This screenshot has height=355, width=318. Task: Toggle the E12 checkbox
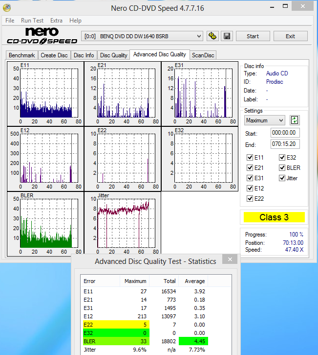250,189
